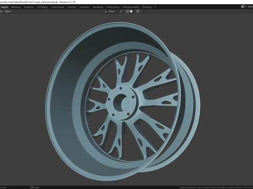
Task: Toggle proportional editing in header
Action: click(x=138, y=12)
